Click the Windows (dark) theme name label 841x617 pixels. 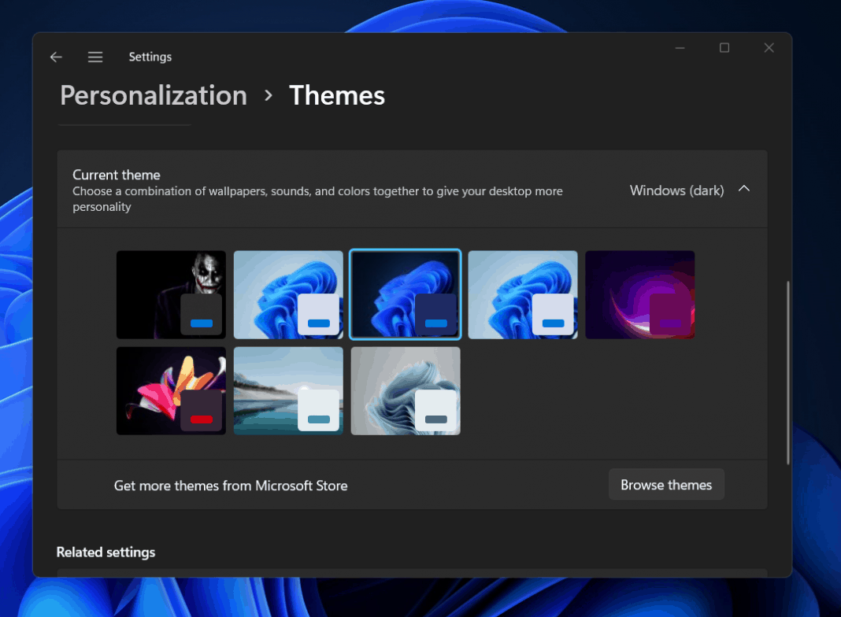pyautogui.click(x=676, y=190)
